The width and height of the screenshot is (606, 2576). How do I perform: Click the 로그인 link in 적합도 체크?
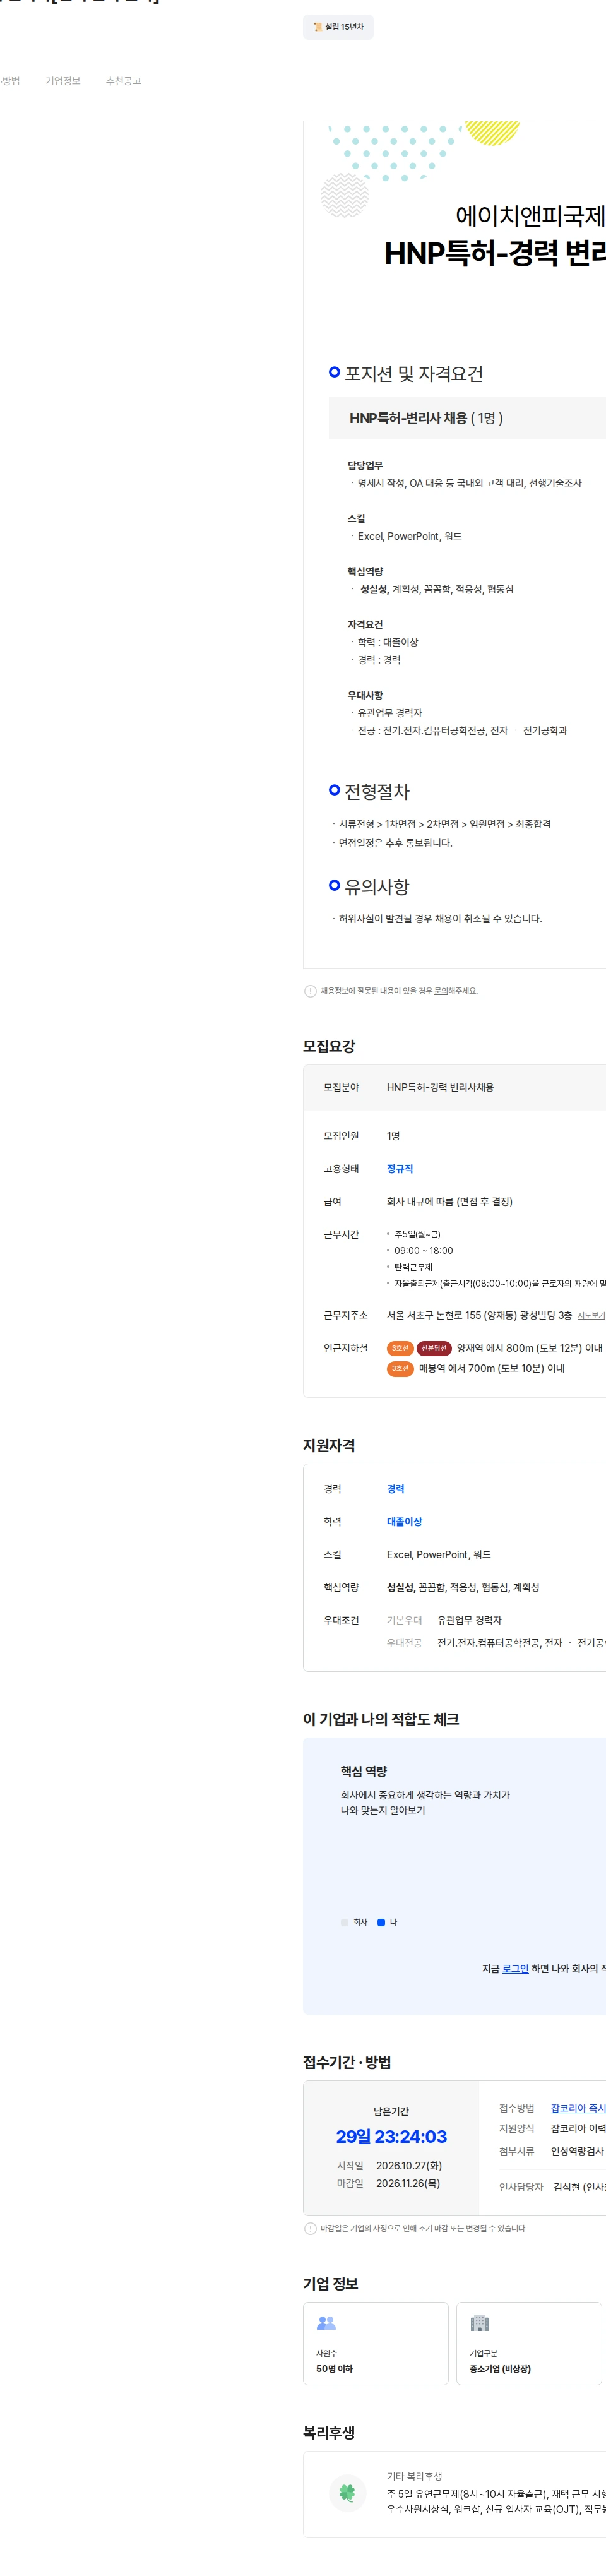click(x=515, y=1968)
